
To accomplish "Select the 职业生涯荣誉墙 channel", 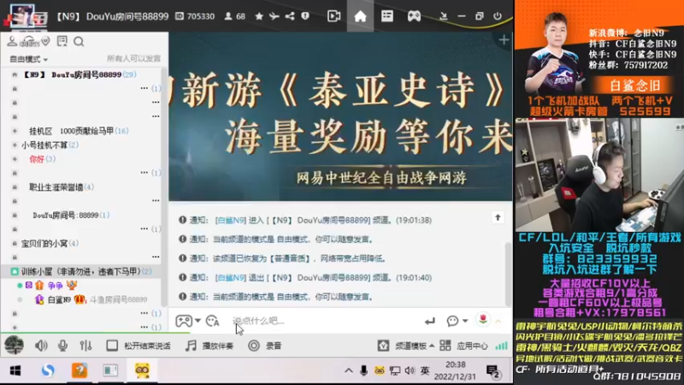I will coord(61,187).
